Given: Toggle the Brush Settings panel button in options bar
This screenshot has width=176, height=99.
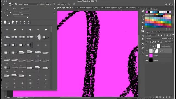Looking at the screenshot, I should [16, 4].
